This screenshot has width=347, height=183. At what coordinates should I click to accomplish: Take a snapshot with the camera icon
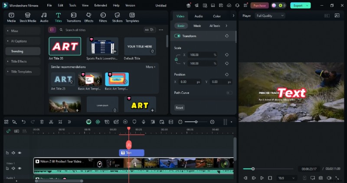tap(321, 178)
